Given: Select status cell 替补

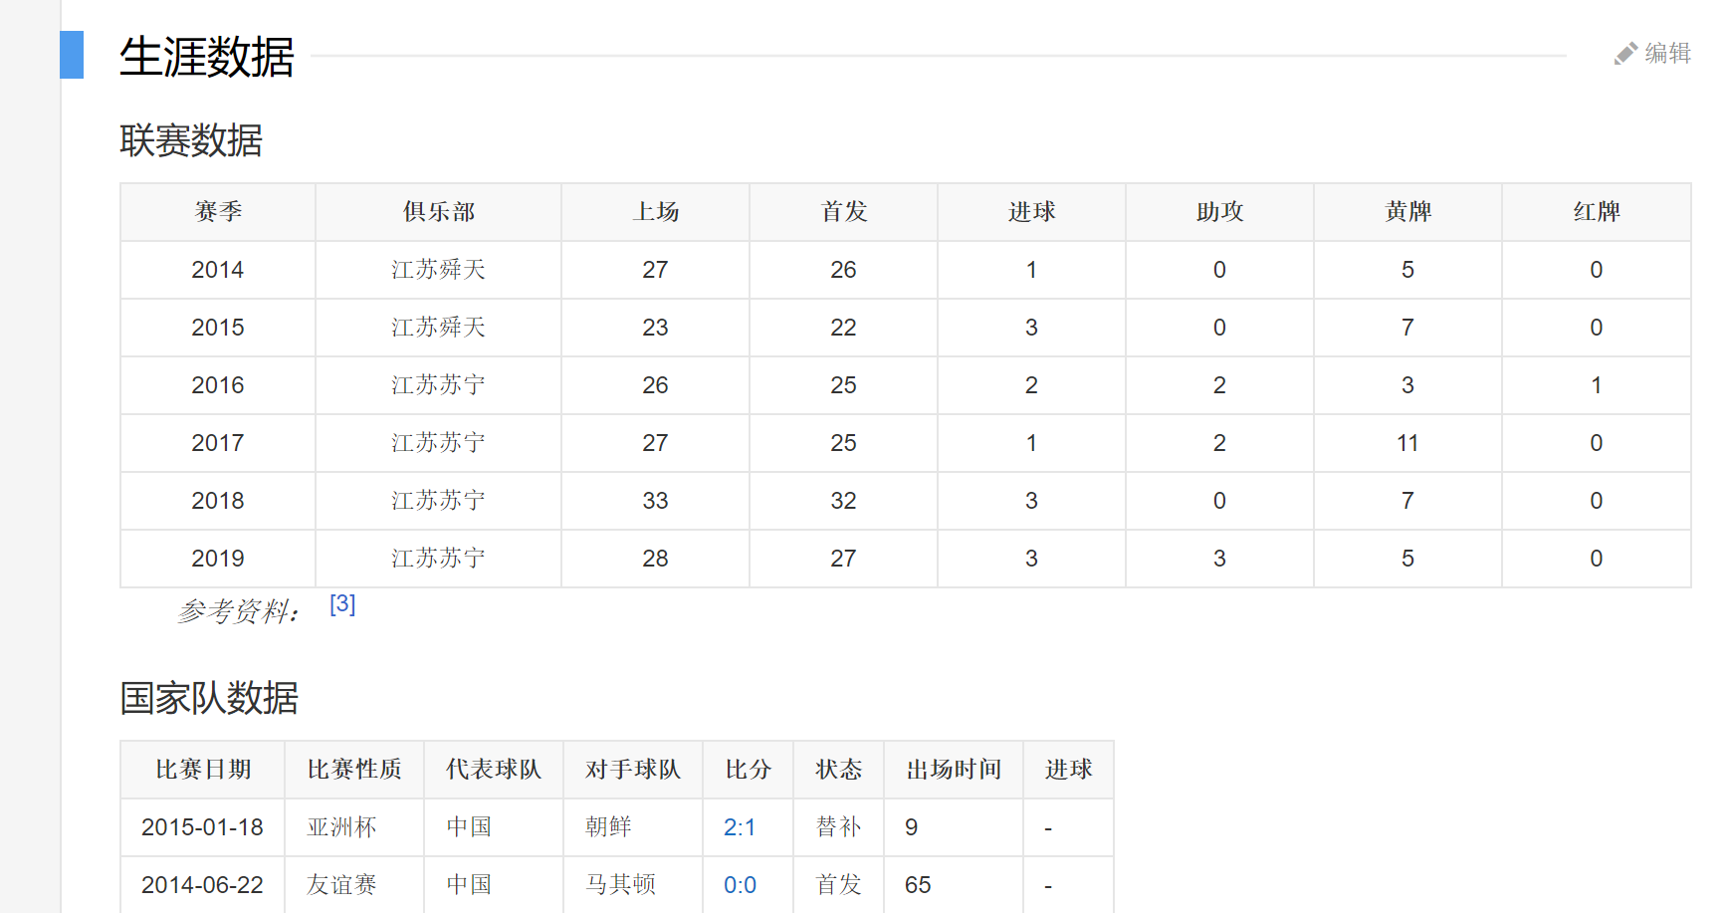Looking at the screenshot, I should point(839,827).
